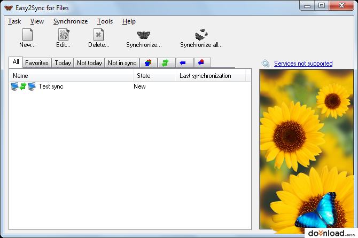Select the Test sync task name
Image resolution: width=358 pixels, height=238 pixels.
(51, 86)
